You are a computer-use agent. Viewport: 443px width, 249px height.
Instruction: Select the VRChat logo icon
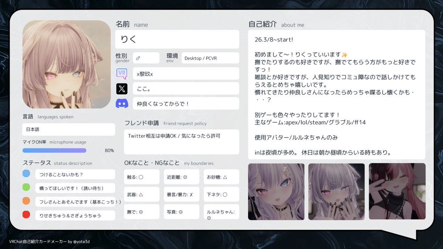pos(122,73)
